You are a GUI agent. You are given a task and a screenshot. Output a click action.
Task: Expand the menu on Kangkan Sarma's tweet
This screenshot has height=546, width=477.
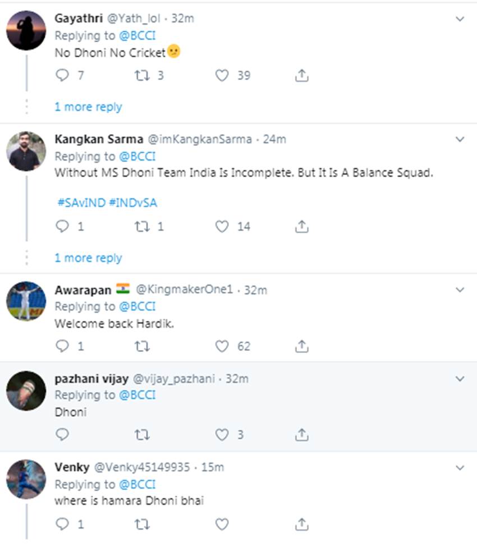pos(460,139)
